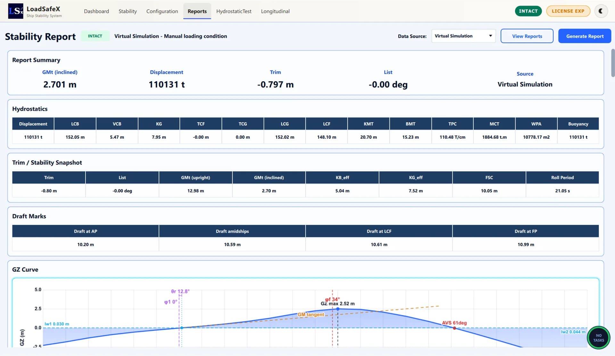Click the INTACT status badge in header
This screenshot has width=615, height=356.
click(528, 11)
